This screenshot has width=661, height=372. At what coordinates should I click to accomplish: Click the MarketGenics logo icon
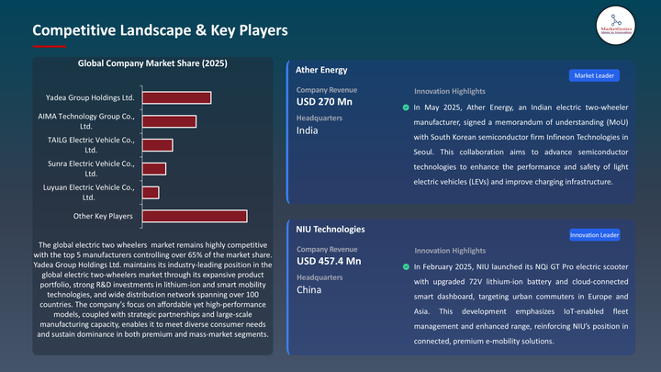point(615,26)
